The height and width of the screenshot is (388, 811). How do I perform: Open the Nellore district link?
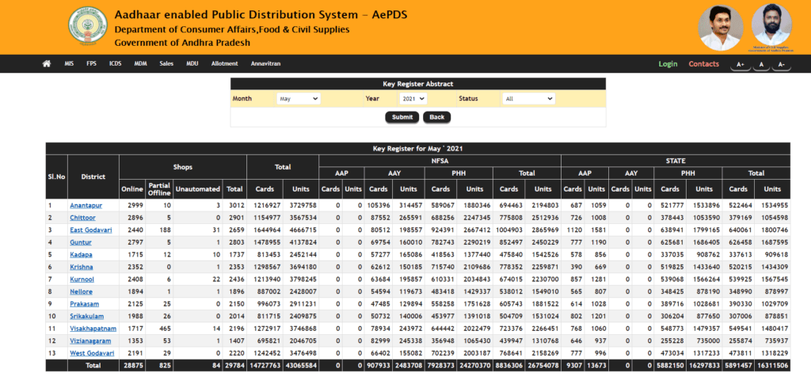(x=82, y=291)
